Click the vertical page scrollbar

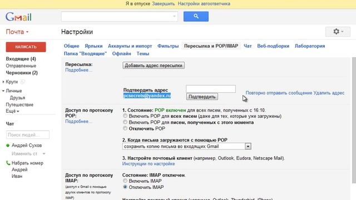point(354,120)
